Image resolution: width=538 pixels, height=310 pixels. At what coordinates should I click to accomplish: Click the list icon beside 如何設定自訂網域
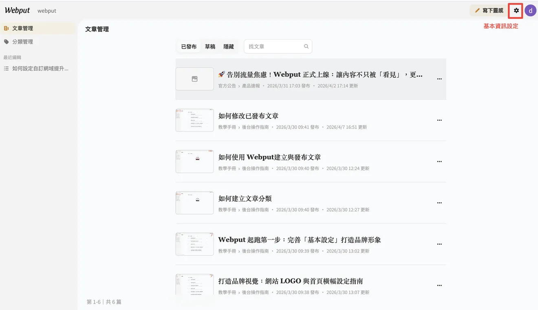6,69
